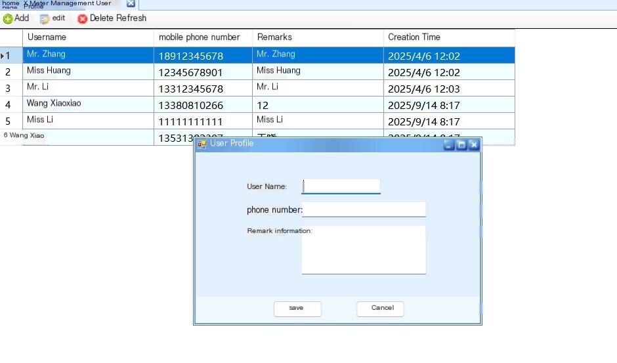Click phone number 13312345678

pyautogui.click(x=203, y=88)
